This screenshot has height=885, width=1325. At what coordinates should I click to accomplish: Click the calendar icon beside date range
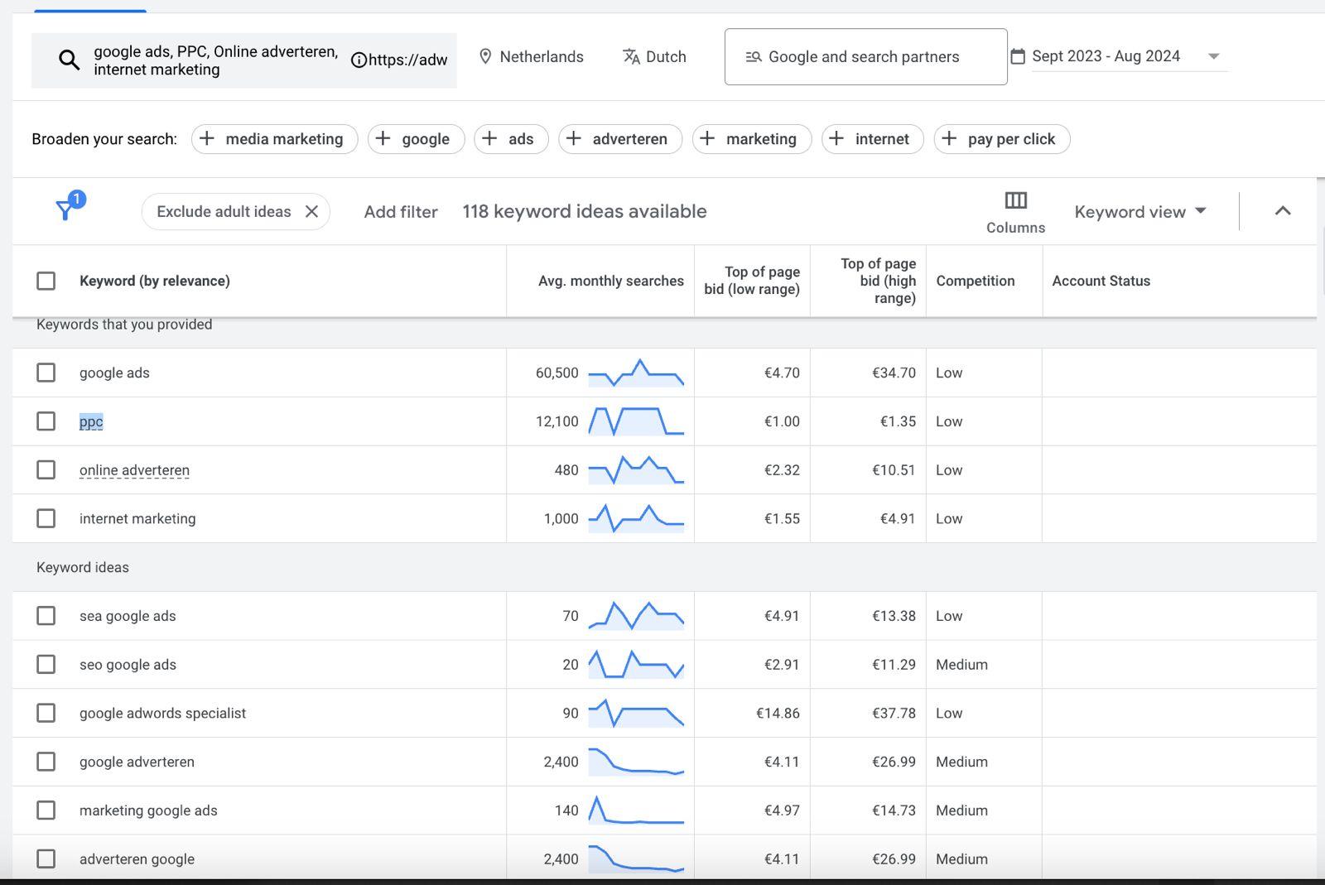1018,56
